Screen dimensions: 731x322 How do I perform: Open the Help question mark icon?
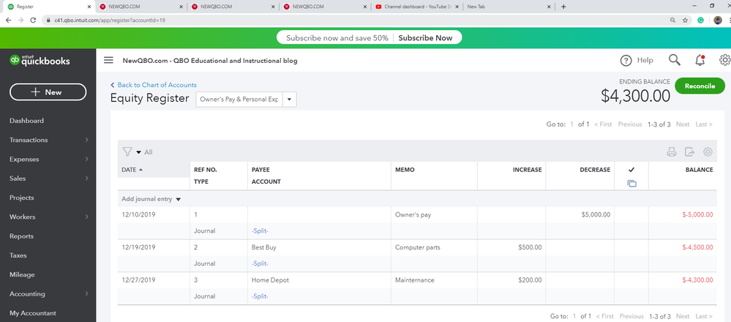626,61
